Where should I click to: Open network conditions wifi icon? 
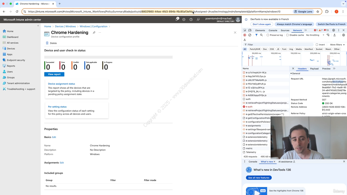tap(328, 35)
